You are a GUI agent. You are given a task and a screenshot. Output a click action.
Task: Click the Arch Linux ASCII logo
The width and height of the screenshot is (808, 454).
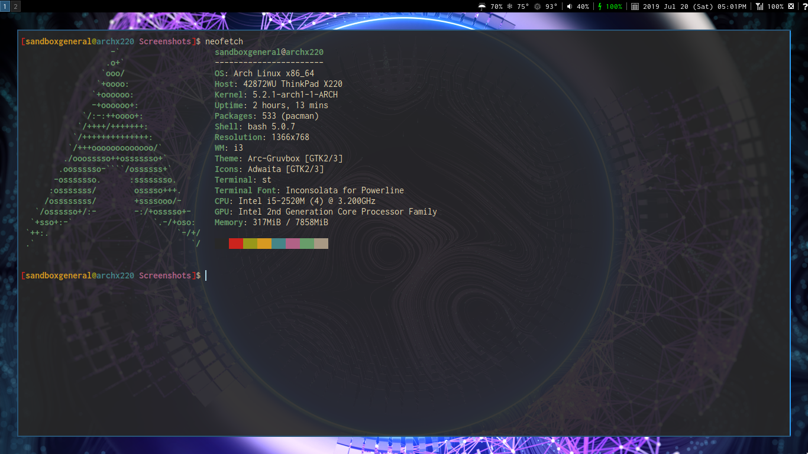click(113, 148)
